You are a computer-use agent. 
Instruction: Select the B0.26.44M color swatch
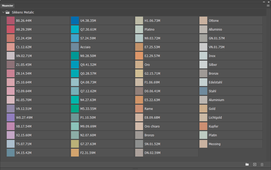coord(11,20)
